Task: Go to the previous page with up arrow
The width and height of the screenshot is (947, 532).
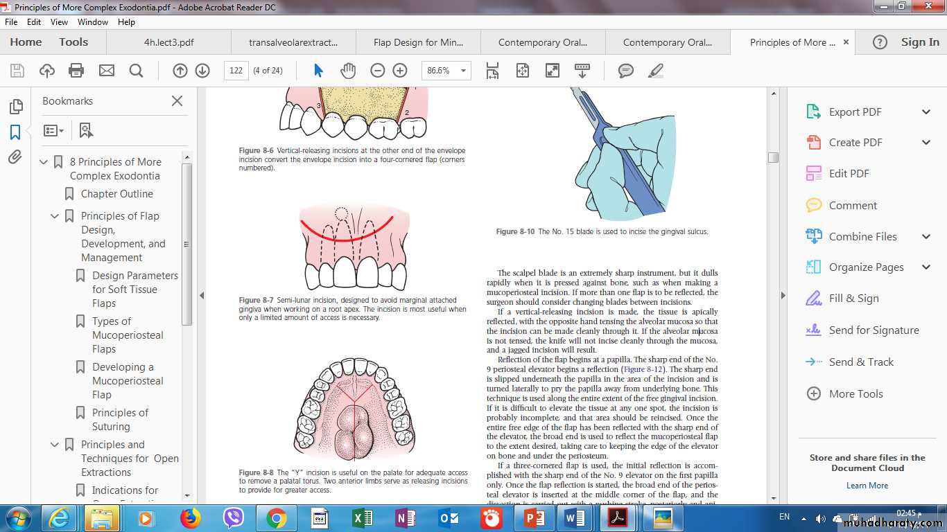Action: [180, 71]
